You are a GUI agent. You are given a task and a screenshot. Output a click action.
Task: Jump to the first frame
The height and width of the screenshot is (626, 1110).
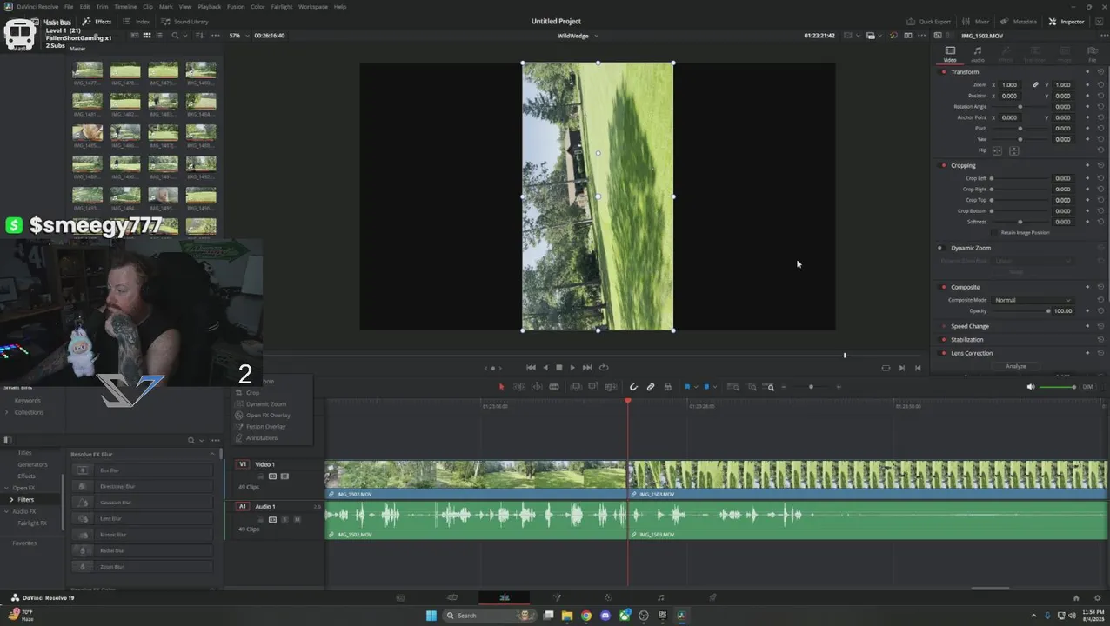(531, 368)
